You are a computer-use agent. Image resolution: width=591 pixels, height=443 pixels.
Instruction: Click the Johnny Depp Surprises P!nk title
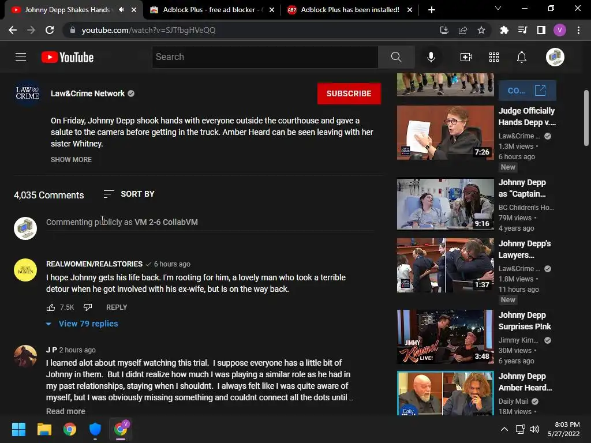(x=525, y=321)
